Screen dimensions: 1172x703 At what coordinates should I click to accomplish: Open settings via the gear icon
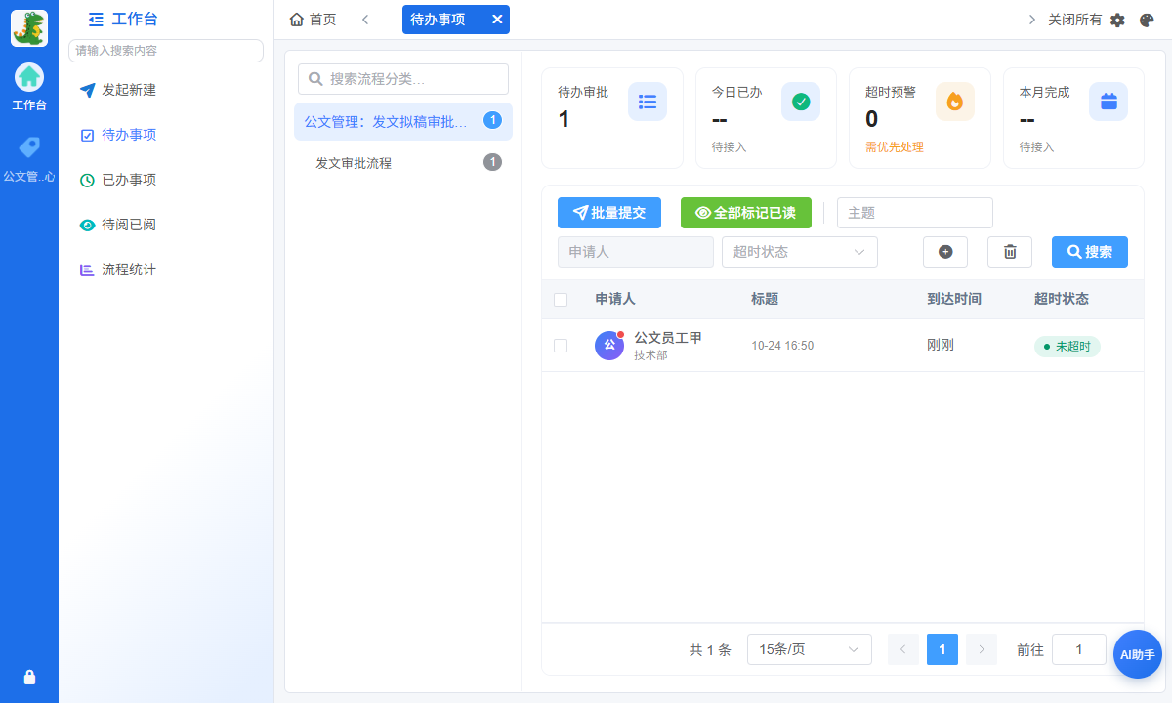click(1118, 20)
